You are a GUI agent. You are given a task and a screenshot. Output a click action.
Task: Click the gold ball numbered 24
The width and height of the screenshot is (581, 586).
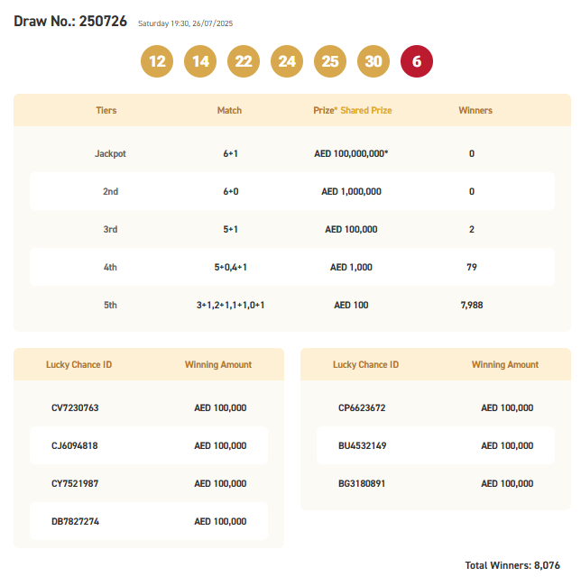click(x=287, y=61)
